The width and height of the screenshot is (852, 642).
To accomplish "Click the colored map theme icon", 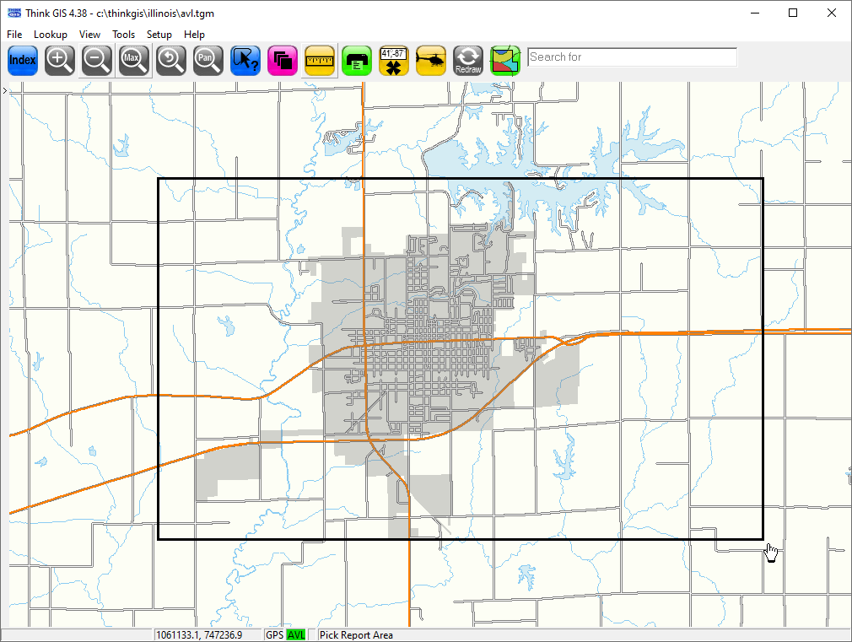I will click(505, 60).
